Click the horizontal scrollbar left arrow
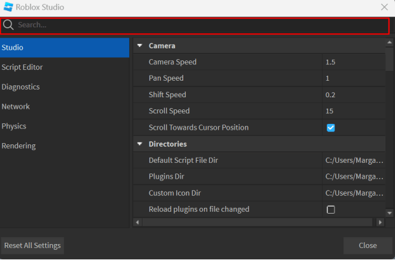This screenshot has width=395, height=260. tap(137, 222)
